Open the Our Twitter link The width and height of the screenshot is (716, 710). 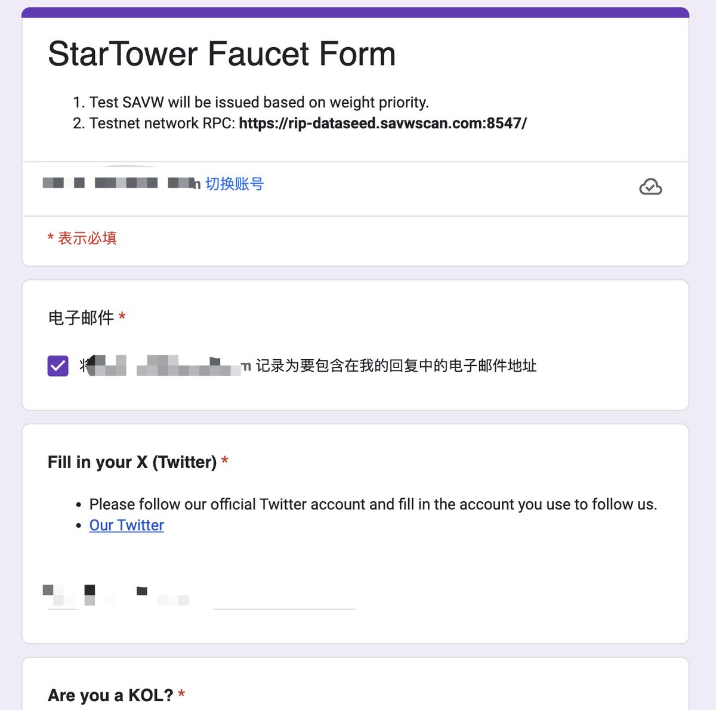pos(126,525)
